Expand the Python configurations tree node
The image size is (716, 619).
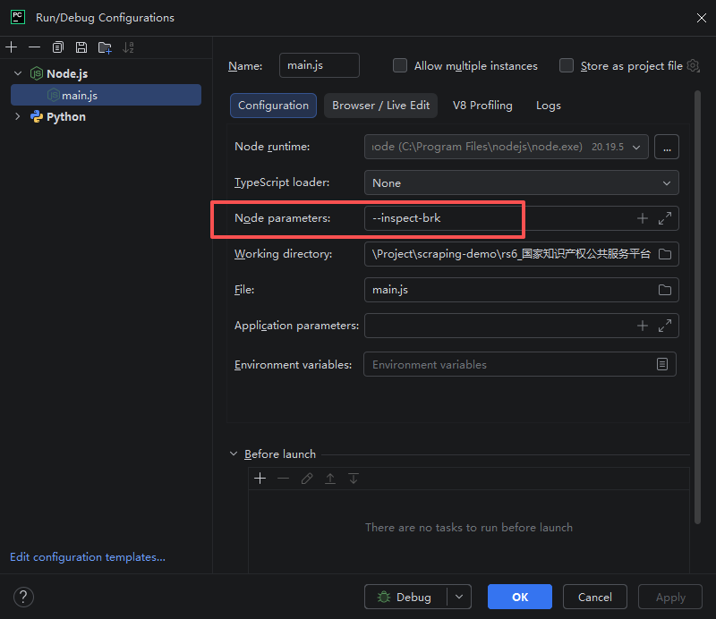17,116
